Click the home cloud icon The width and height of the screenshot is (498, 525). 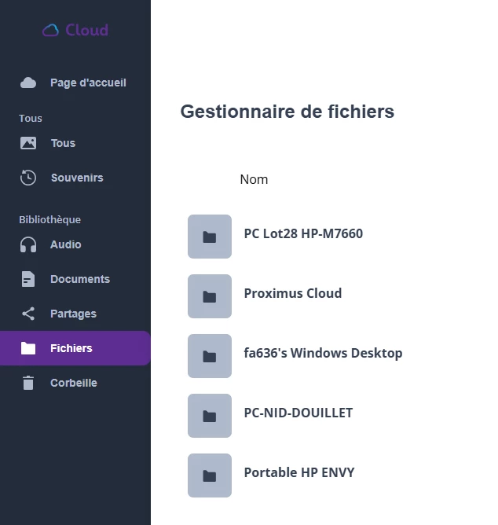tap(28, 83)
